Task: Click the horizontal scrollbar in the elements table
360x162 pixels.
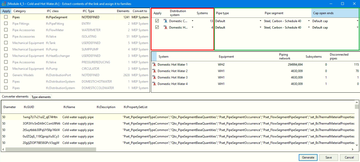Action: 51,149
